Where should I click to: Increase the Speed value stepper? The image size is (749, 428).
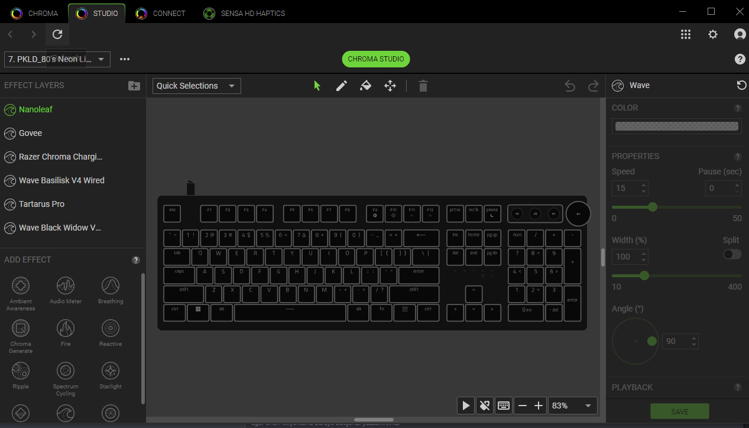(x=644, y=185)
